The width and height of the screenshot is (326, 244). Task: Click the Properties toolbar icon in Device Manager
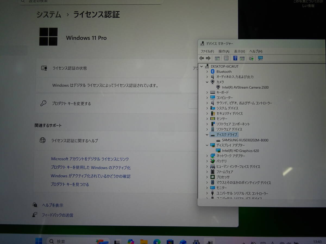tap(226, 58)
